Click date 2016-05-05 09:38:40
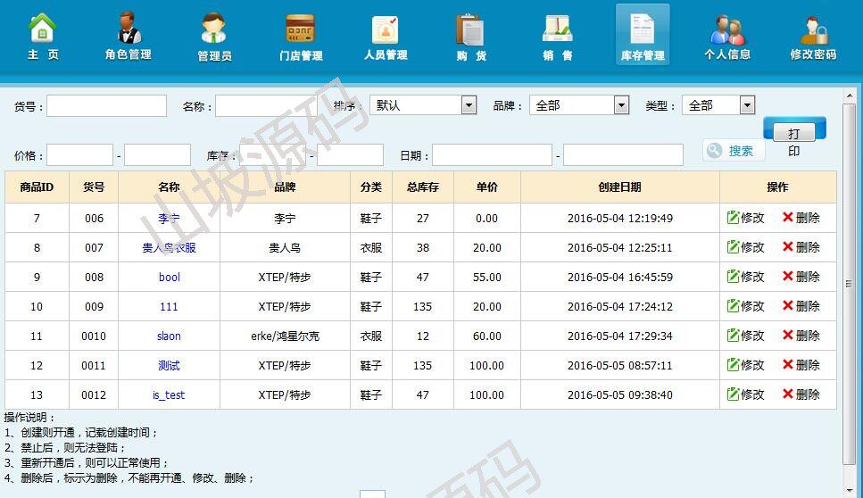This screenshot has width=863, height=498. coord(619,395)
